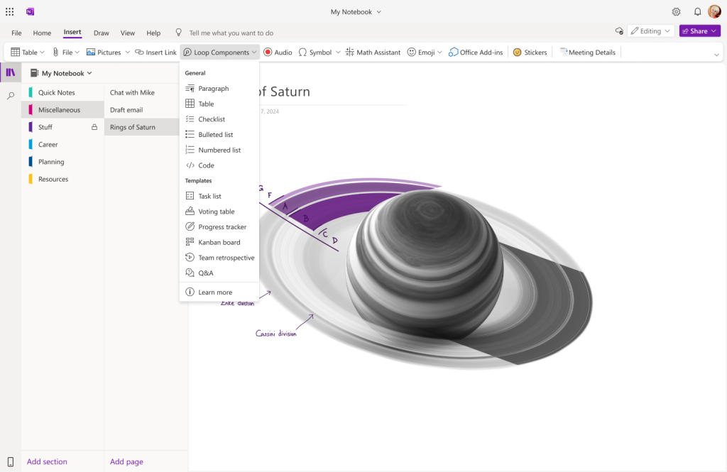Screen dimensions: 727x472
Task: Select Kanban board template
Action: pos(219,242)
